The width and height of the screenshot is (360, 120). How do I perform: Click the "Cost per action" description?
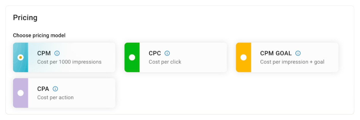(x=55, y=97)
